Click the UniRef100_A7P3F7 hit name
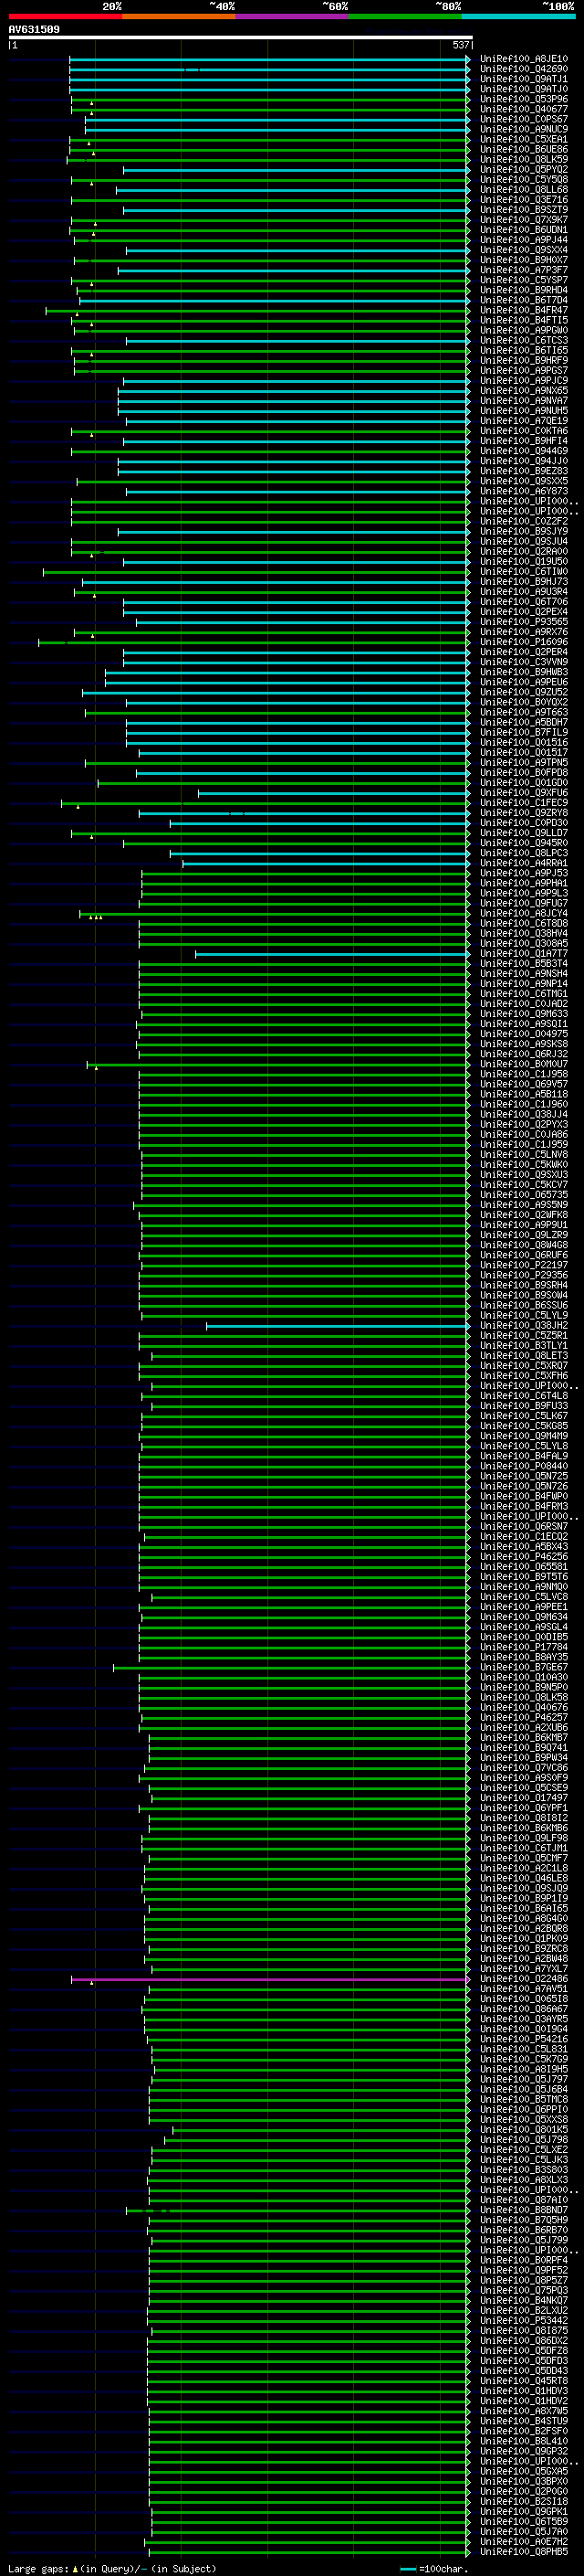584x2576 pixels. (x=524, y=270)
